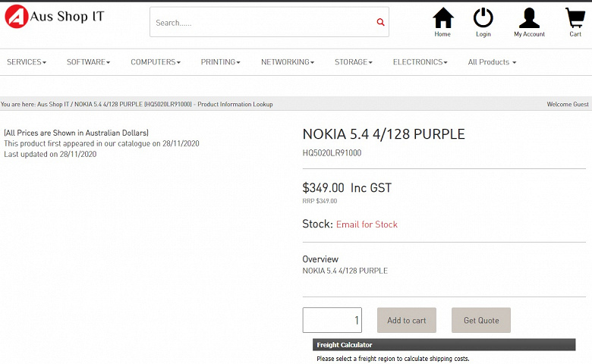Open the ELECTRONICS menu
The image size is (592, 364).
tap(420, 62)
